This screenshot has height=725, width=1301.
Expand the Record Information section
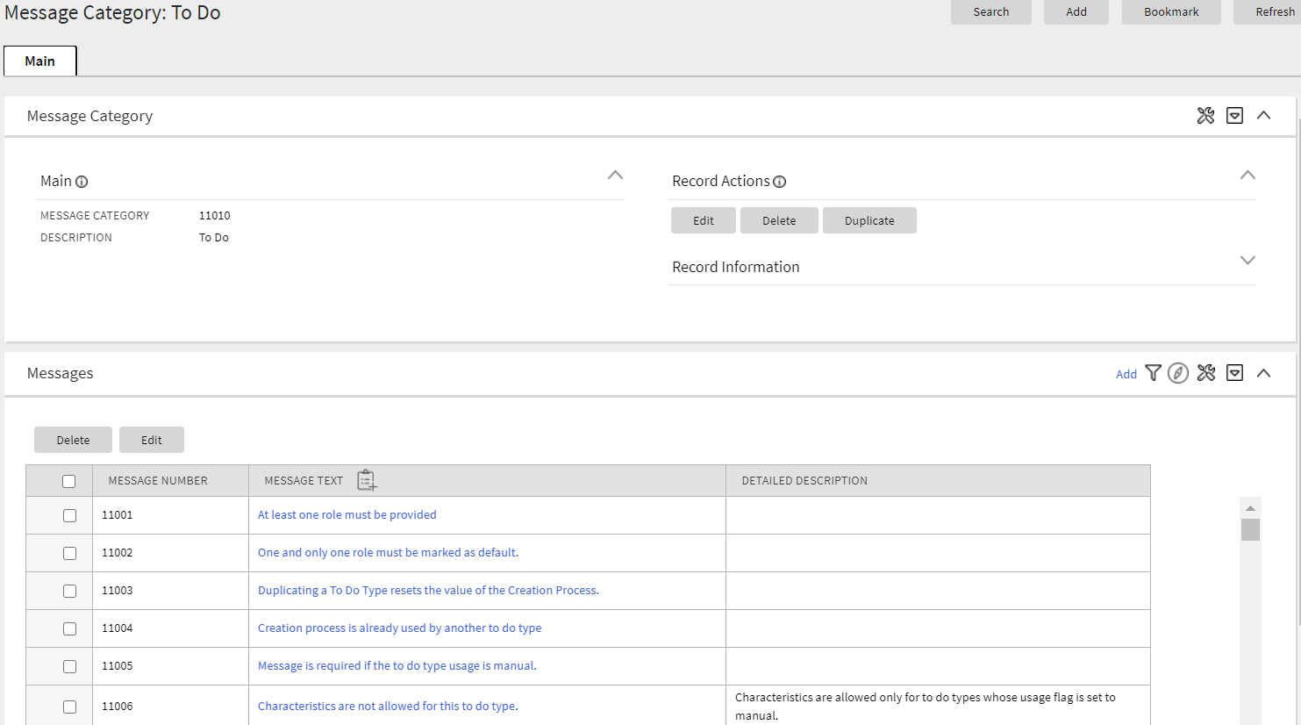[1247, 261]
